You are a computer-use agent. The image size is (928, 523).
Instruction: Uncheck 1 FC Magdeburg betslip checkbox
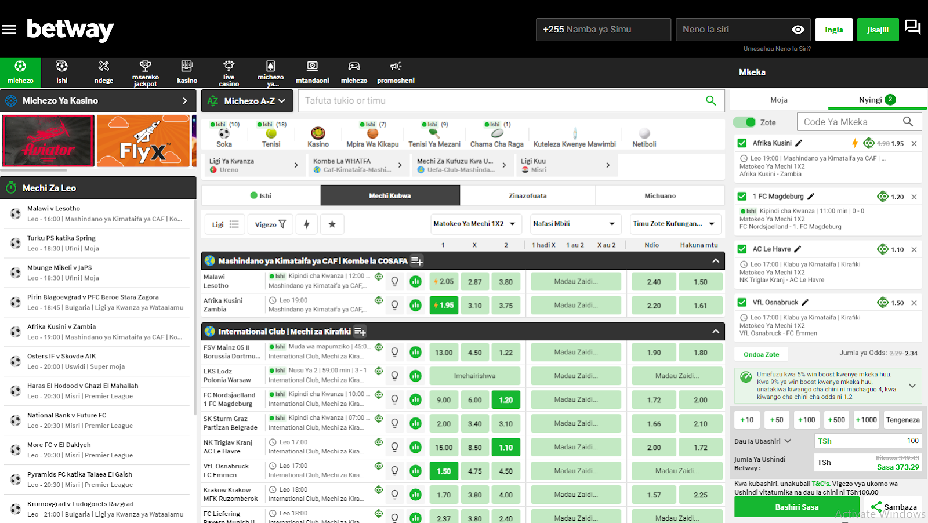[742, 197]
